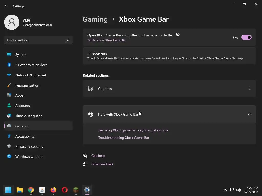Click the All shortcuts card
262x196 pixels.
(x=169, y=56)
